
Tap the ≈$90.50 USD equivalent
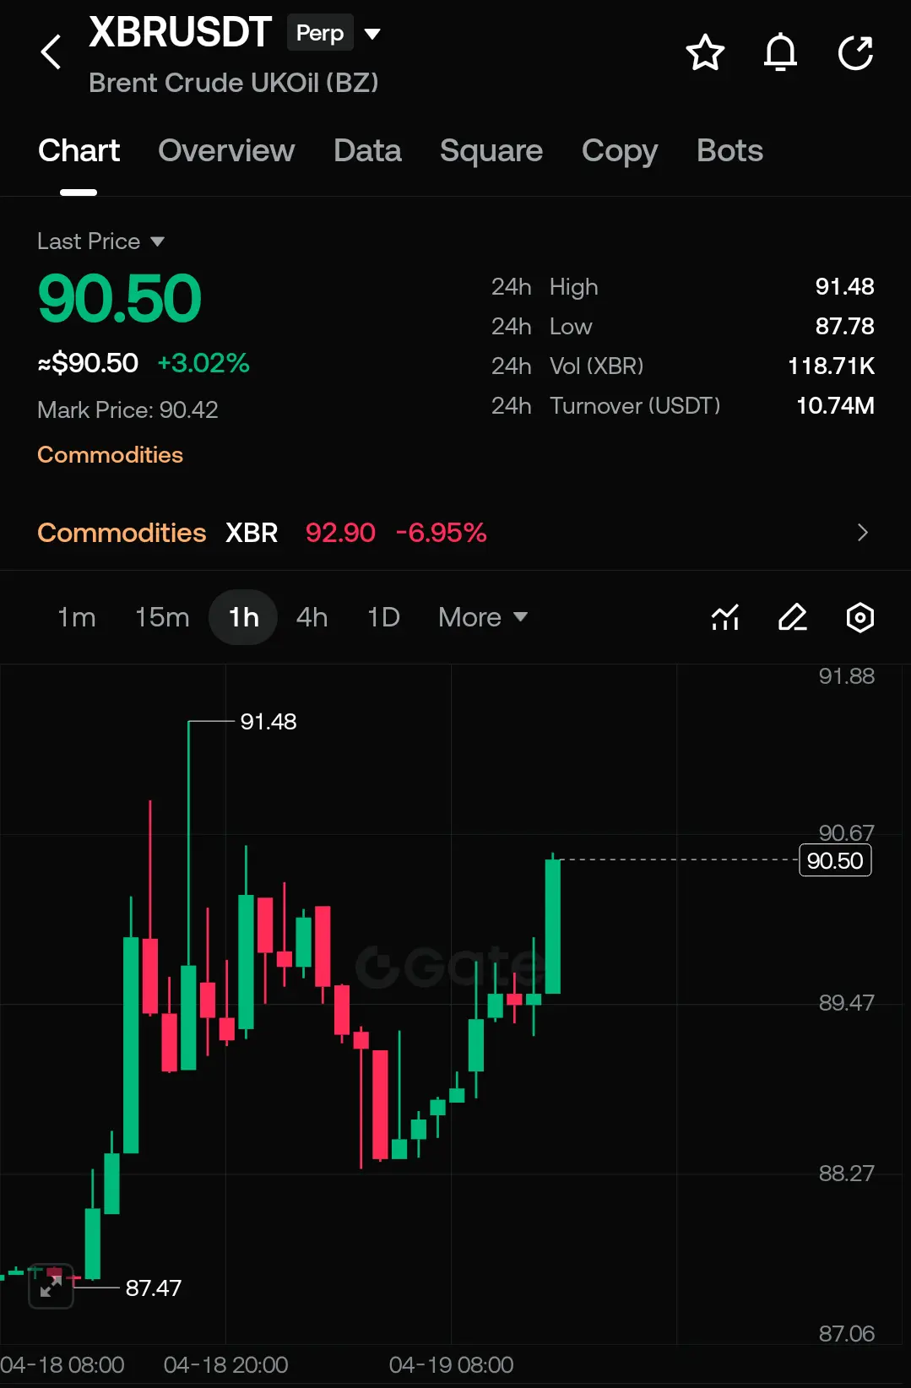tap(88, 363)
